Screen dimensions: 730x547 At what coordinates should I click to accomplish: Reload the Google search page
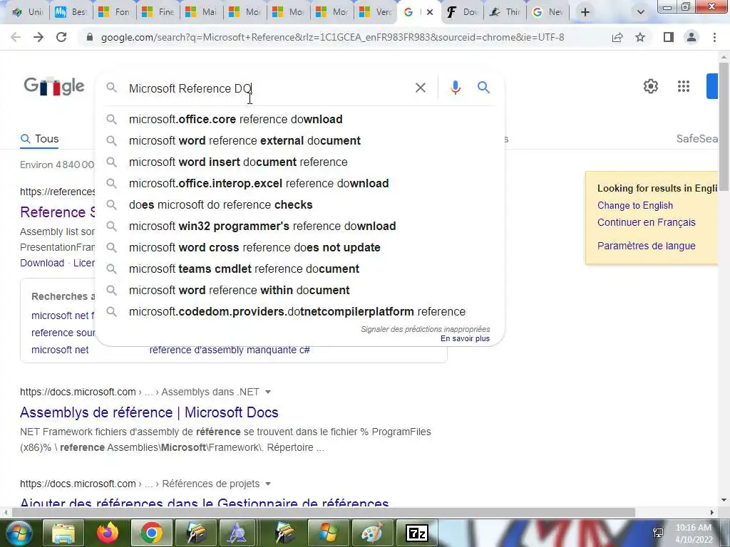61,37
